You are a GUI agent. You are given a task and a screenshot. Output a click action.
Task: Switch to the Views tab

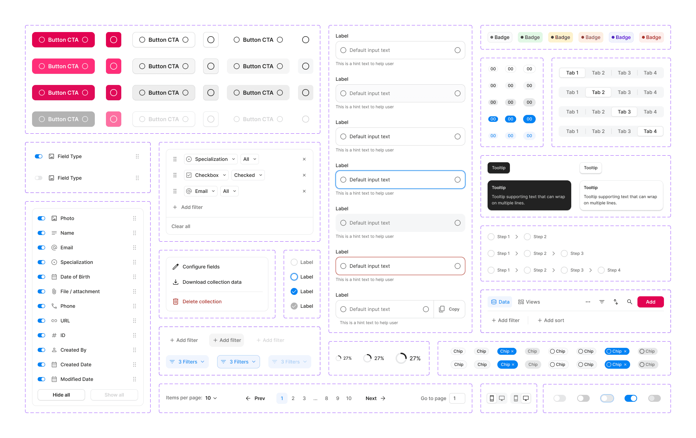529,302
